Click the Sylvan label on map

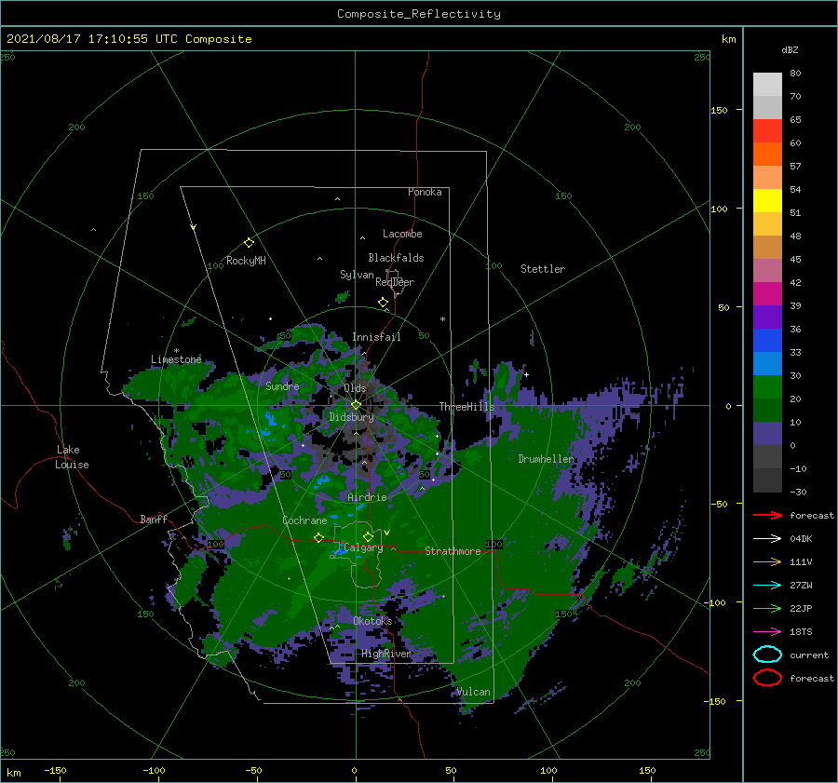[x=357, y=275]
